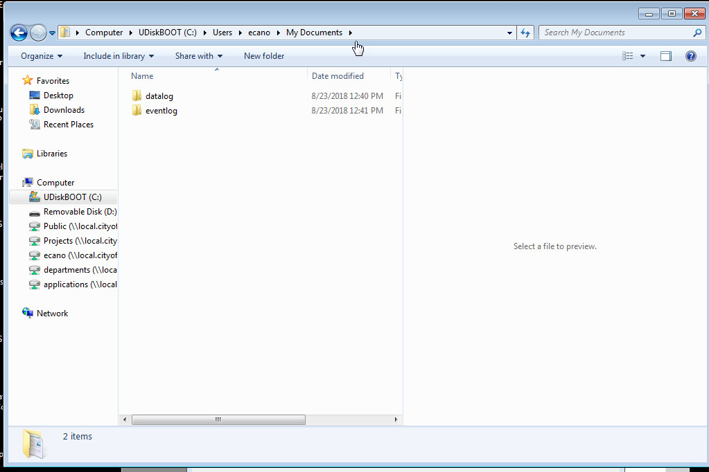Select Network in the navigation pane
Image resolution: width=709 pixels, height=472 pixels.
pyautogui.click(x=53, y=314)
